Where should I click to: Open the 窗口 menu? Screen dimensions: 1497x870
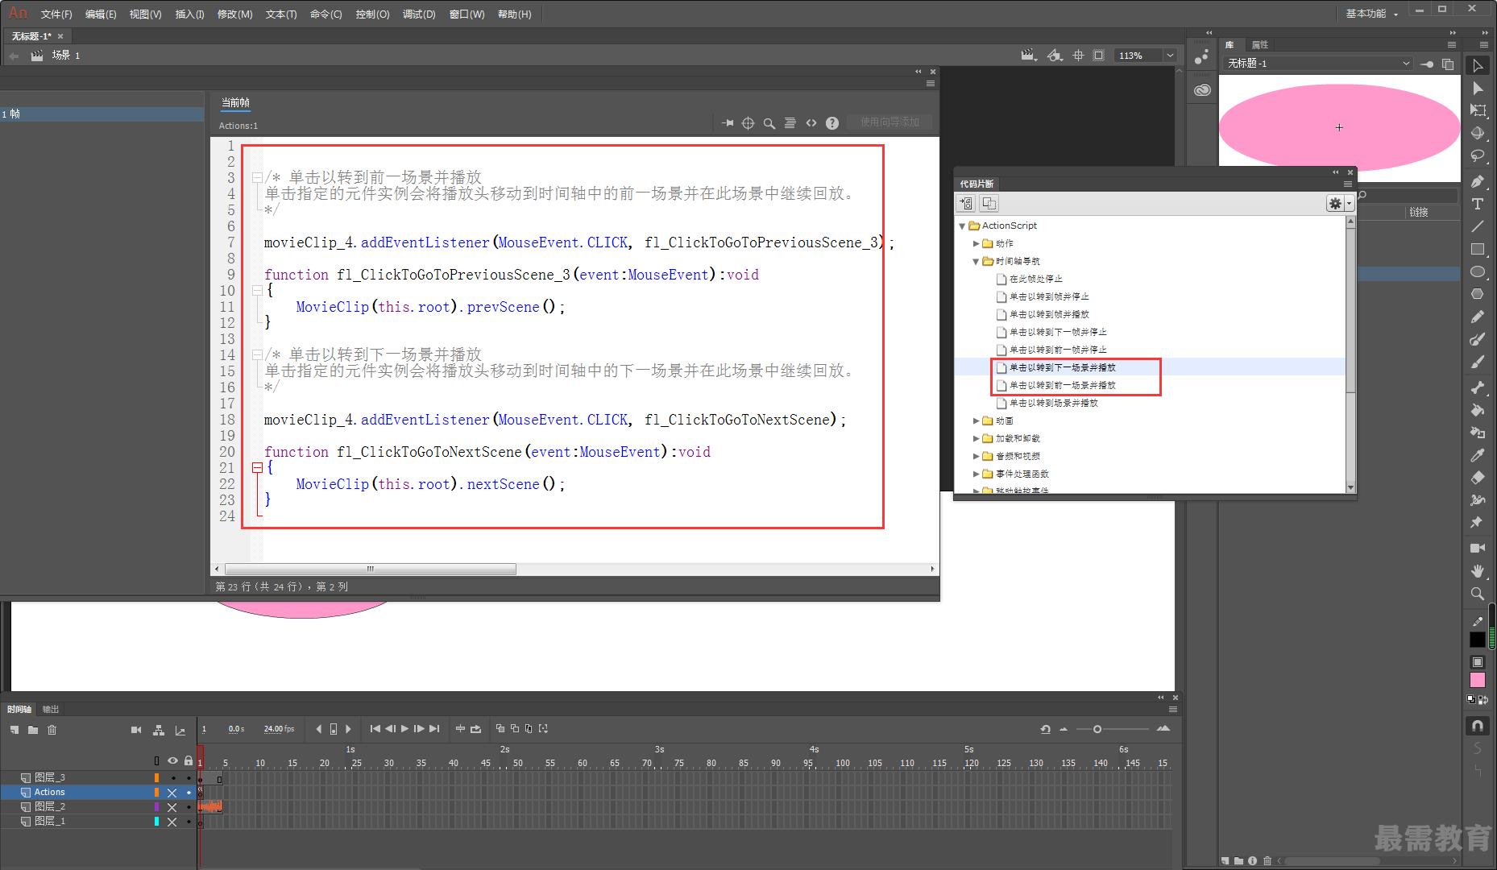467,14
